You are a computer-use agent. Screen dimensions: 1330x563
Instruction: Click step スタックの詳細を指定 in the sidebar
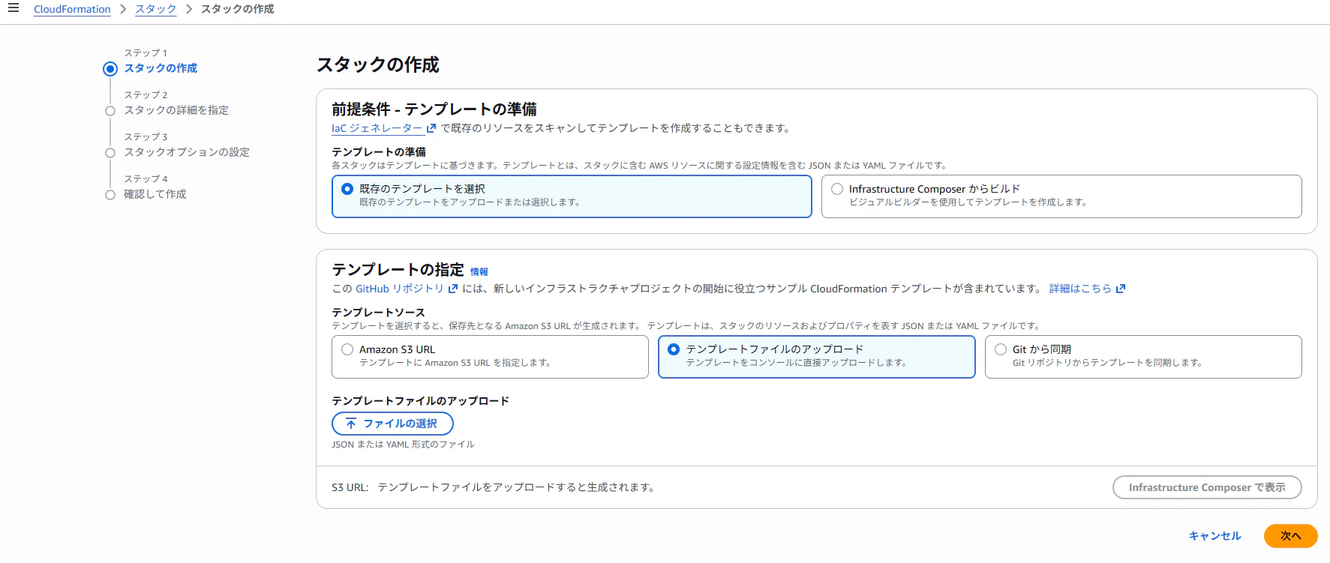[x=176, y=110]
